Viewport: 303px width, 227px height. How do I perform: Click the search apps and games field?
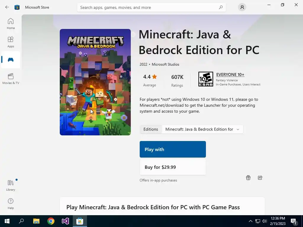148,7
